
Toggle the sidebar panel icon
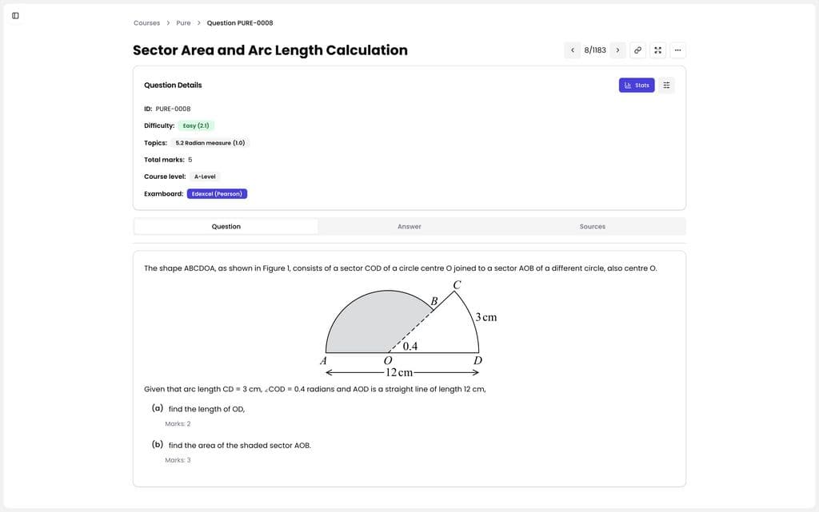point(15,15)
